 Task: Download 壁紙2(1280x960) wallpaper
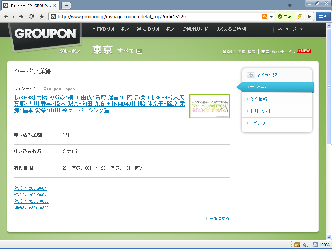[x=30, y=195]
